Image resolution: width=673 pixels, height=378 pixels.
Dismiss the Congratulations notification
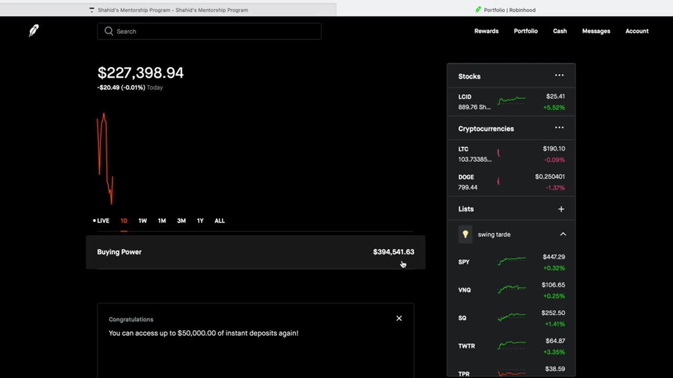[399, 318]
